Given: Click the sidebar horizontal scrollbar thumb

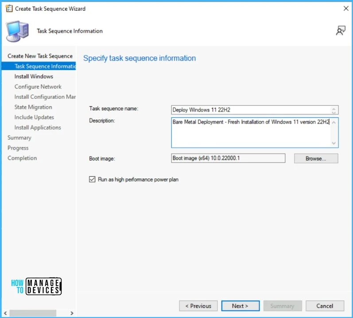Looking at the screenshot, I should [33, 313].
